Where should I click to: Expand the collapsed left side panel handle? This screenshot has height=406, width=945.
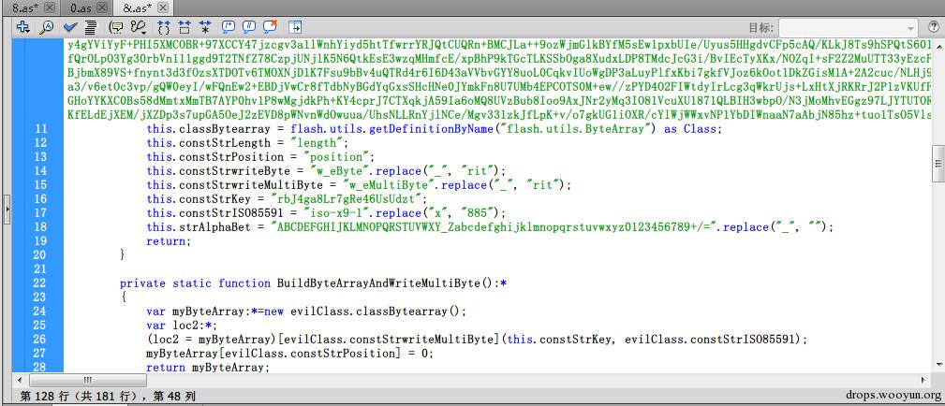7,209
